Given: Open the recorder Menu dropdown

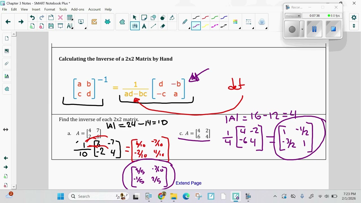Looking at the screenshot, I should [293, 16].
